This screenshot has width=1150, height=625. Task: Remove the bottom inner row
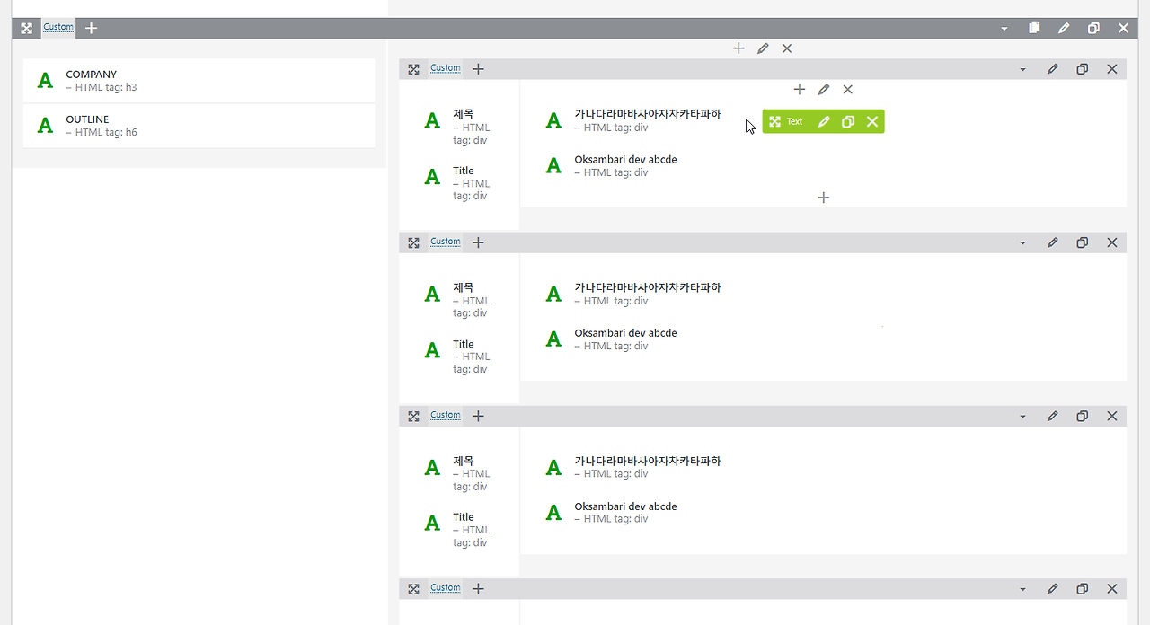coord(1111,589)
